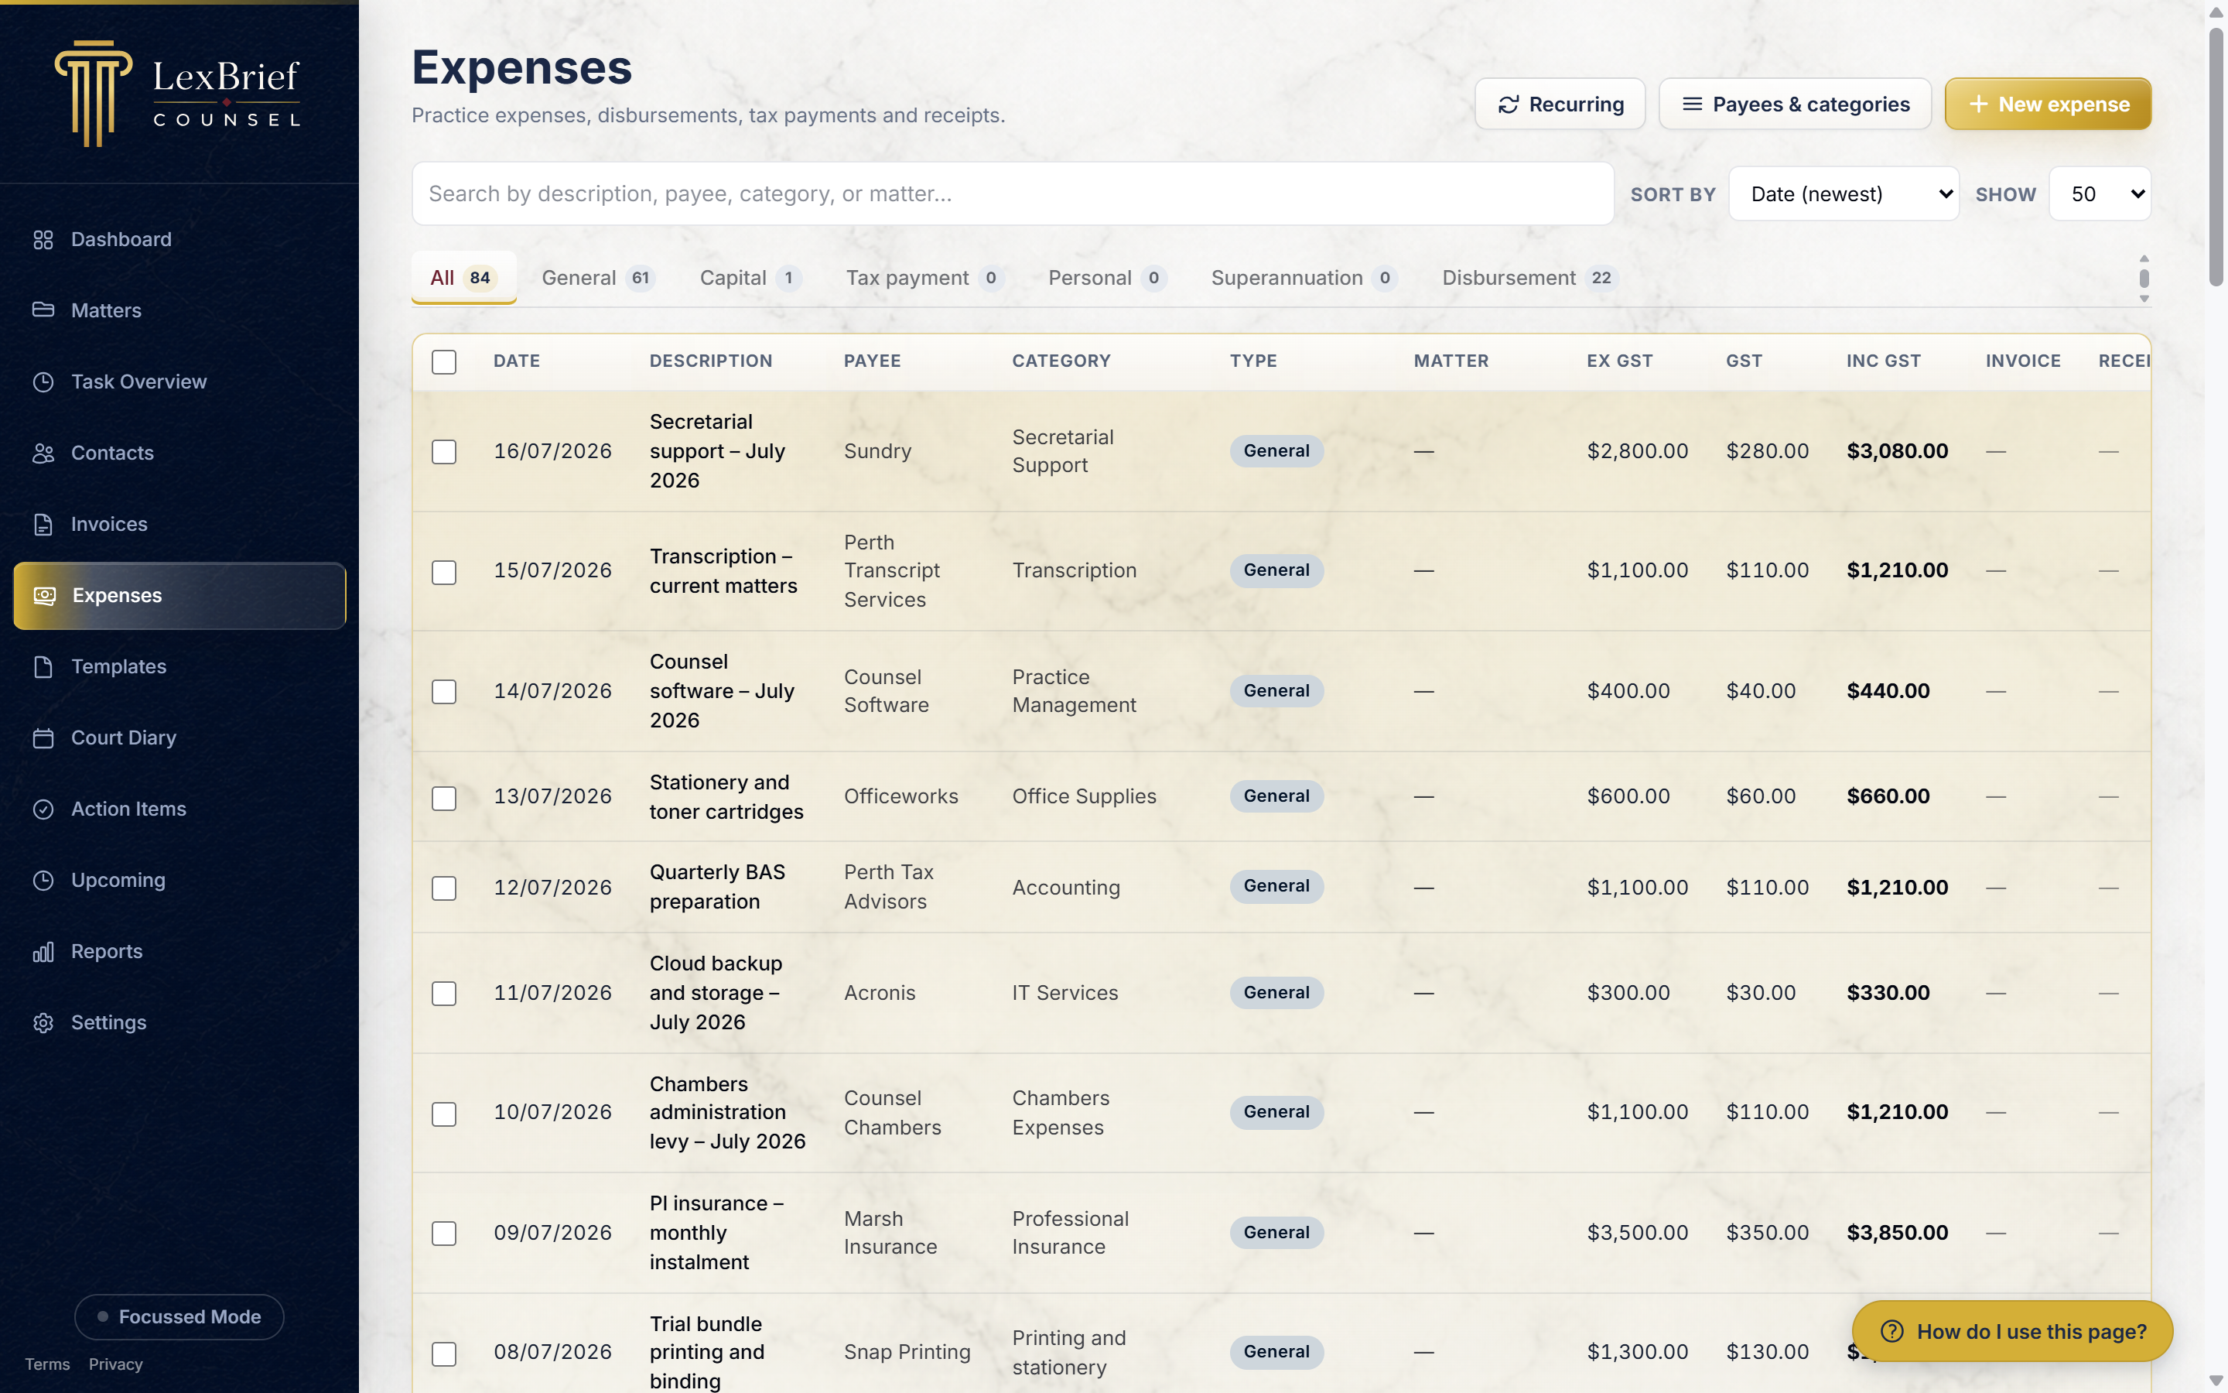Check the Transcription current matters row checkbox
Viewport: 2228px width, 1393px height.
(x=444, y=572)
